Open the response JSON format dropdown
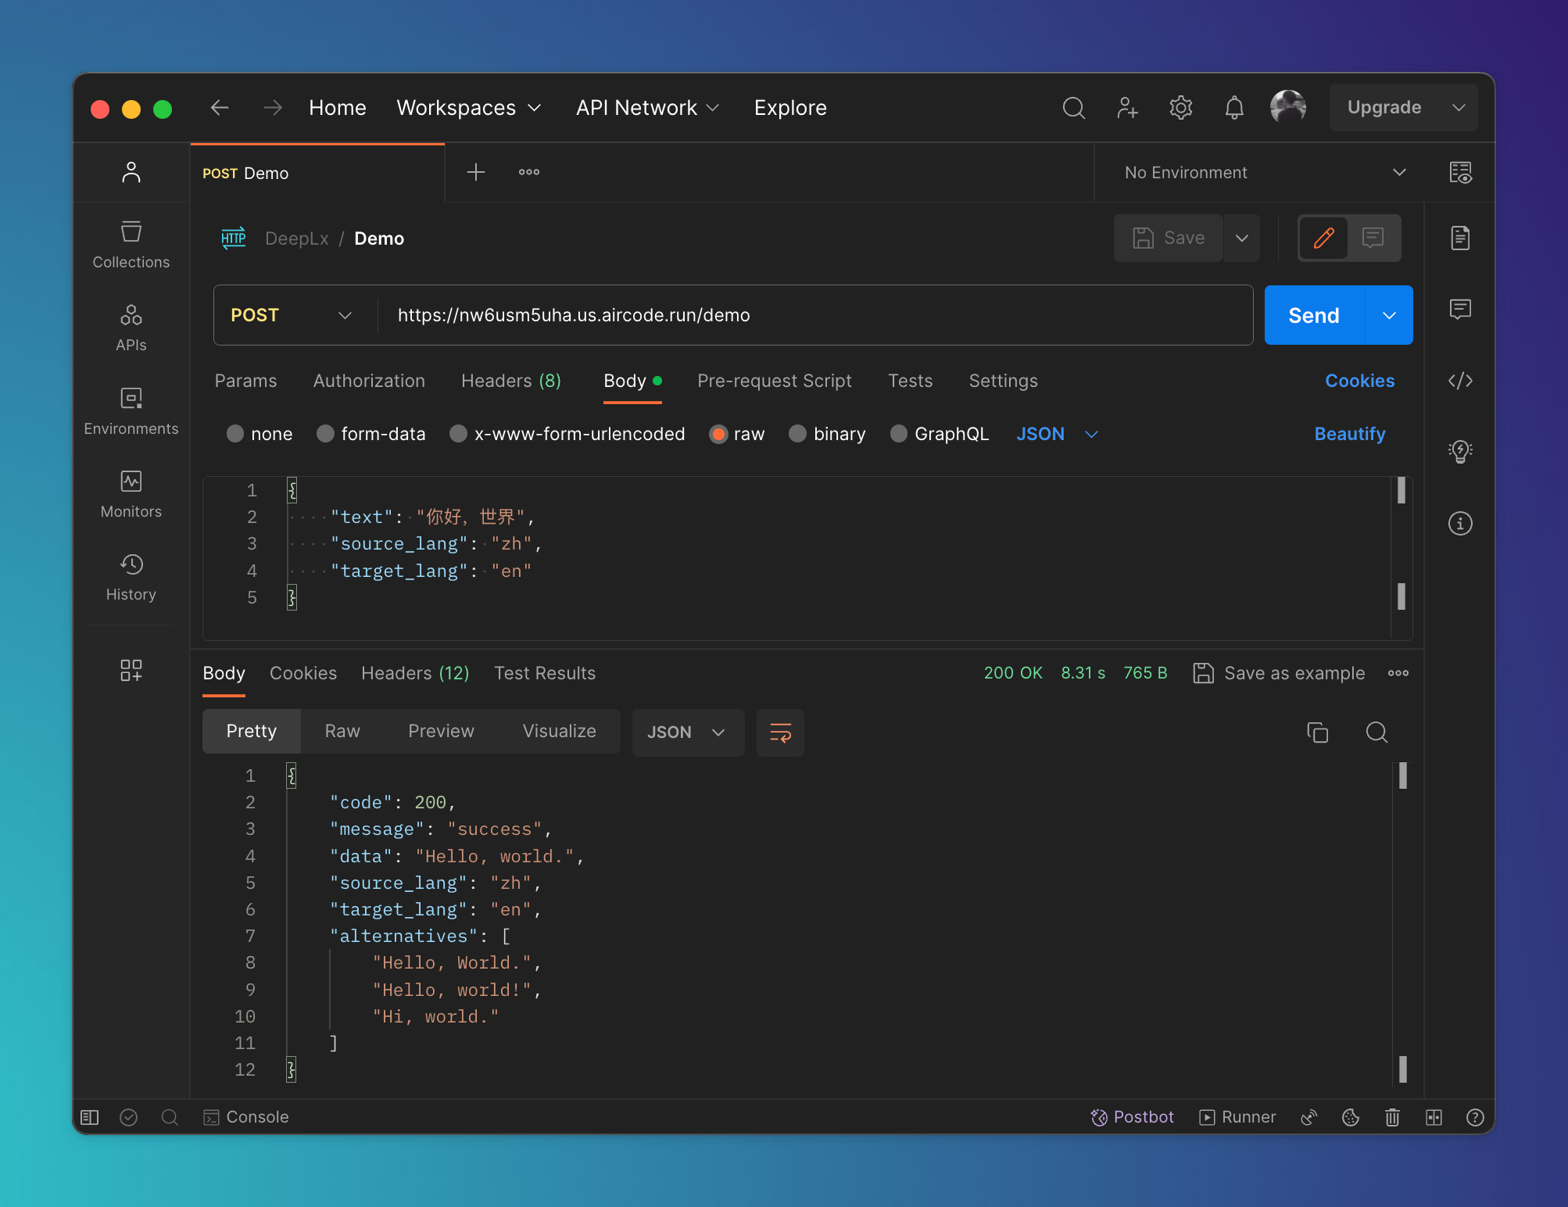 click(687, 732)
